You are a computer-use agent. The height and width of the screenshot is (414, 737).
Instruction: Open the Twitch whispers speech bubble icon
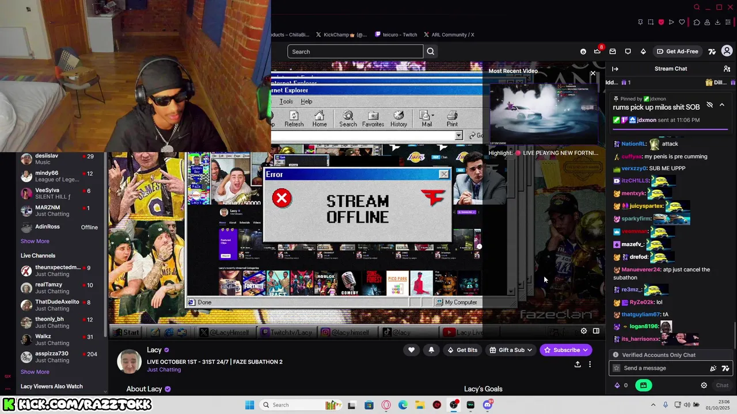[x=628, y=51]
